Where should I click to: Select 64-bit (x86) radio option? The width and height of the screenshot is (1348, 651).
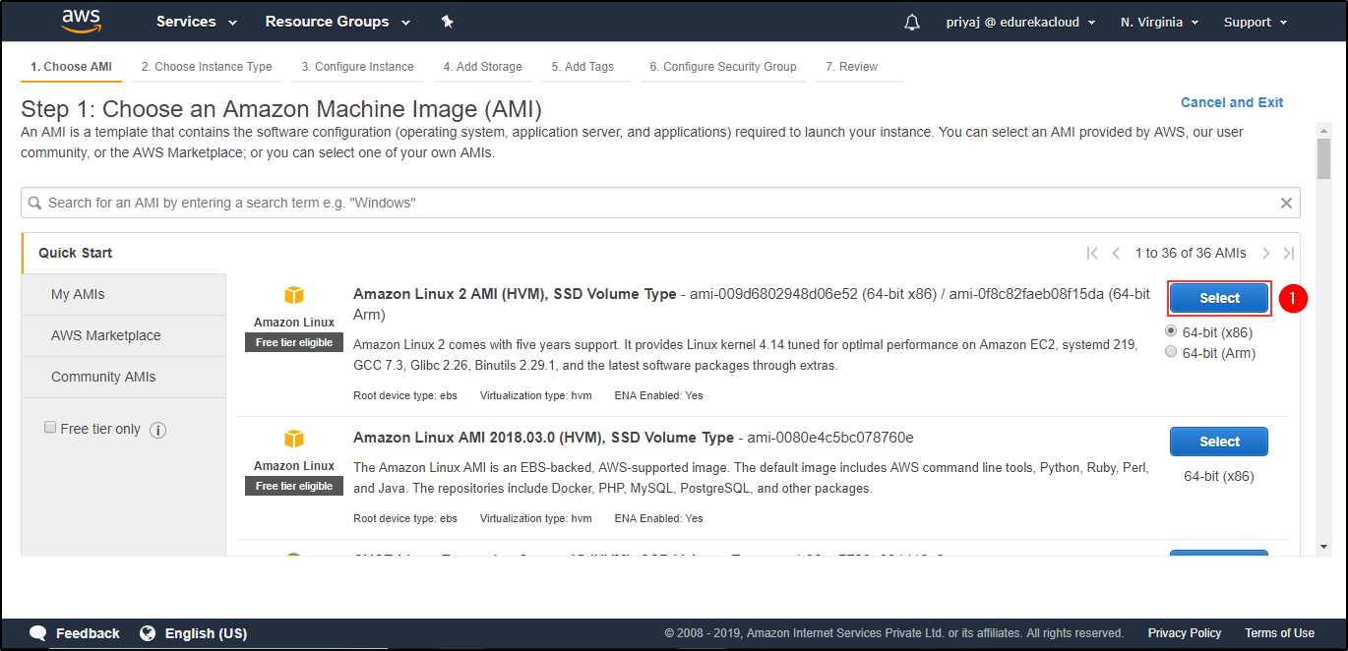point(1171,331)
